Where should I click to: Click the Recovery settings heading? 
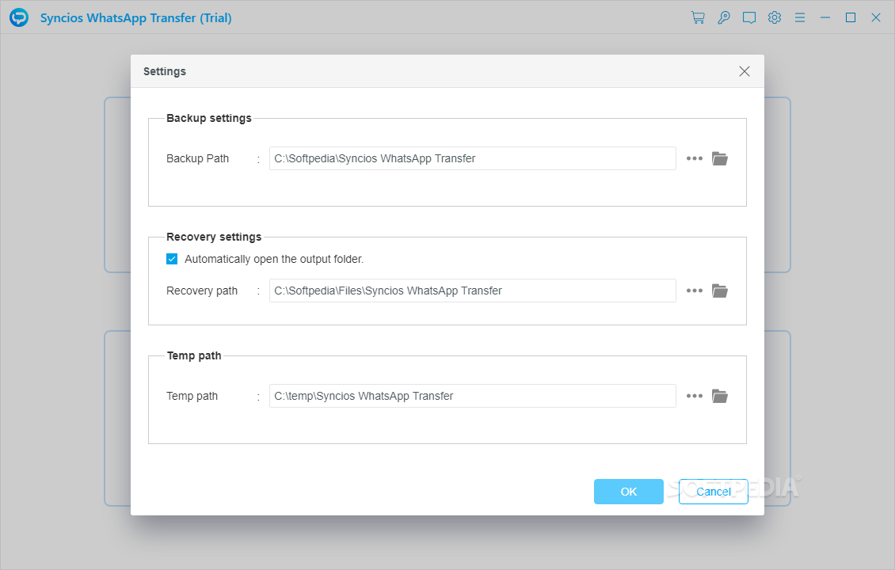point(214,237)
